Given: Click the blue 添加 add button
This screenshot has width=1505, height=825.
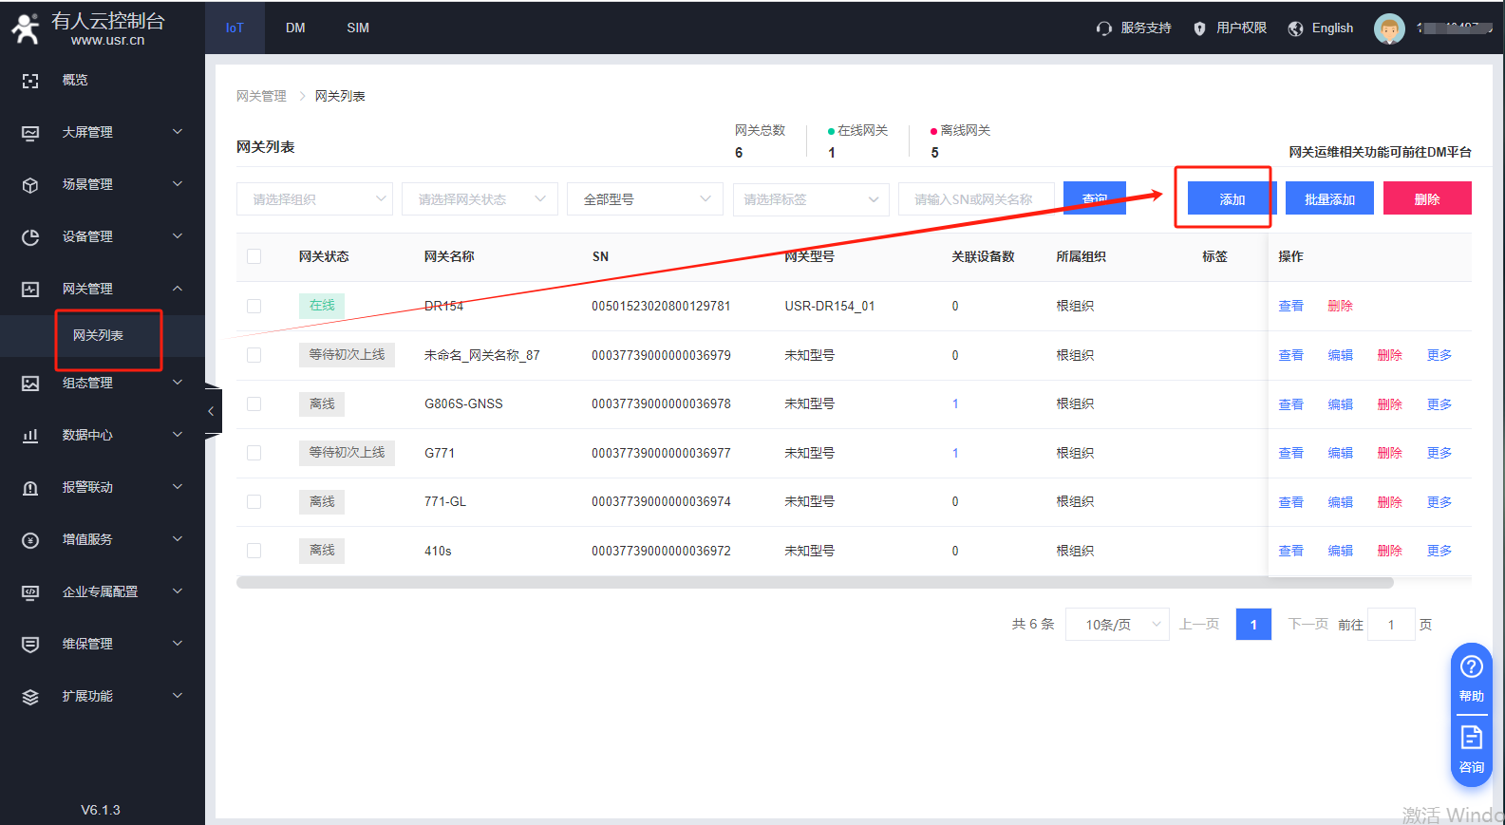Looking at the screenshot, I should point(1231,199).
